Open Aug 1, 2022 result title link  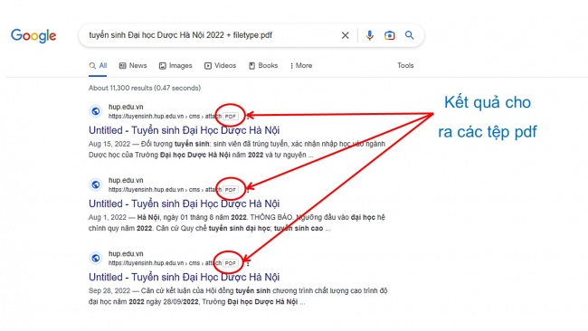pos(185,203)
